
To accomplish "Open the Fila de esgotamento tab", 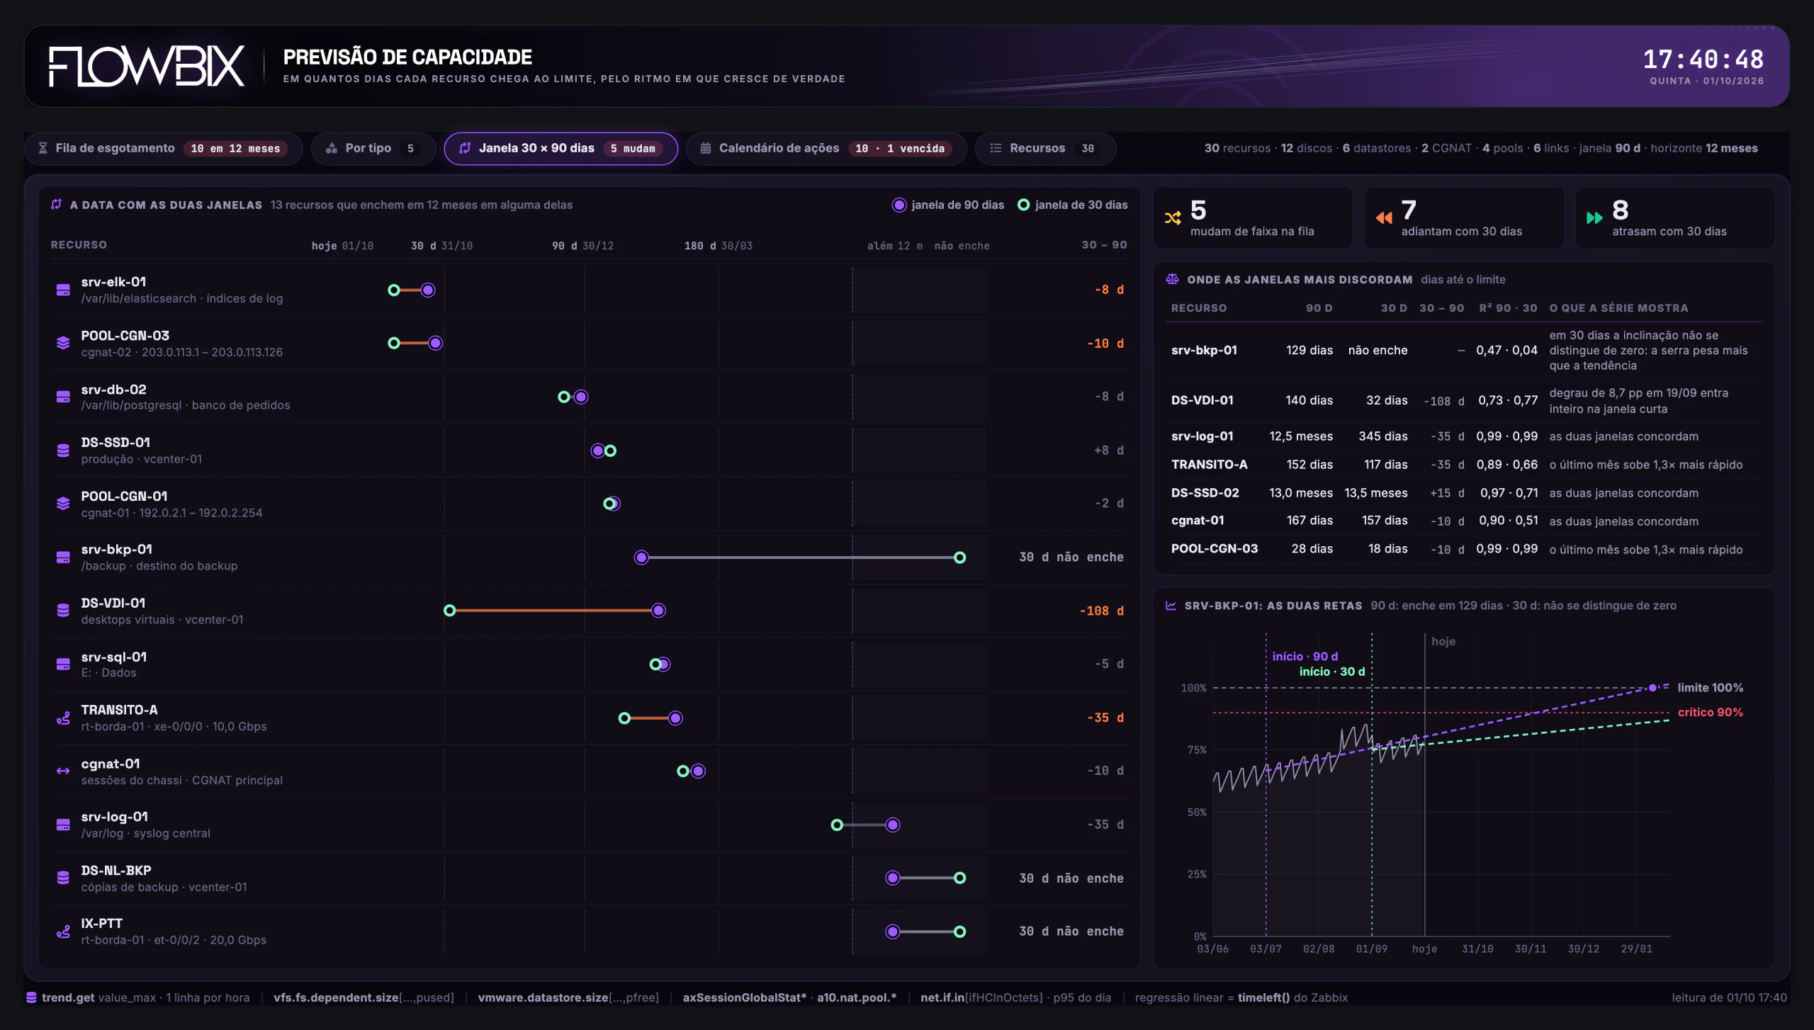I will point(163,148).
